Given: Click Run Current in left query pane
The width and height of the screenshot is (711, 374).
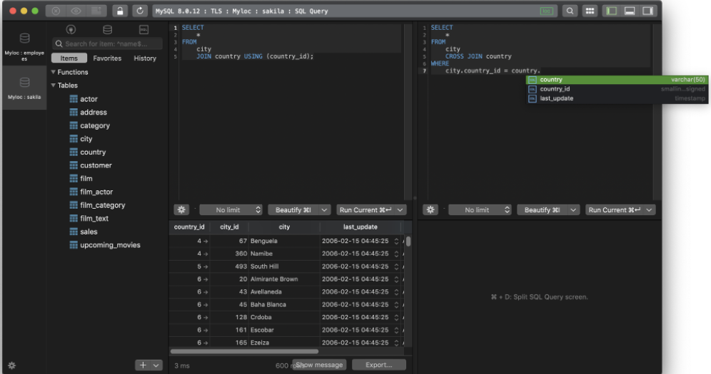Looking at the screenshot, I should point(365,210).
